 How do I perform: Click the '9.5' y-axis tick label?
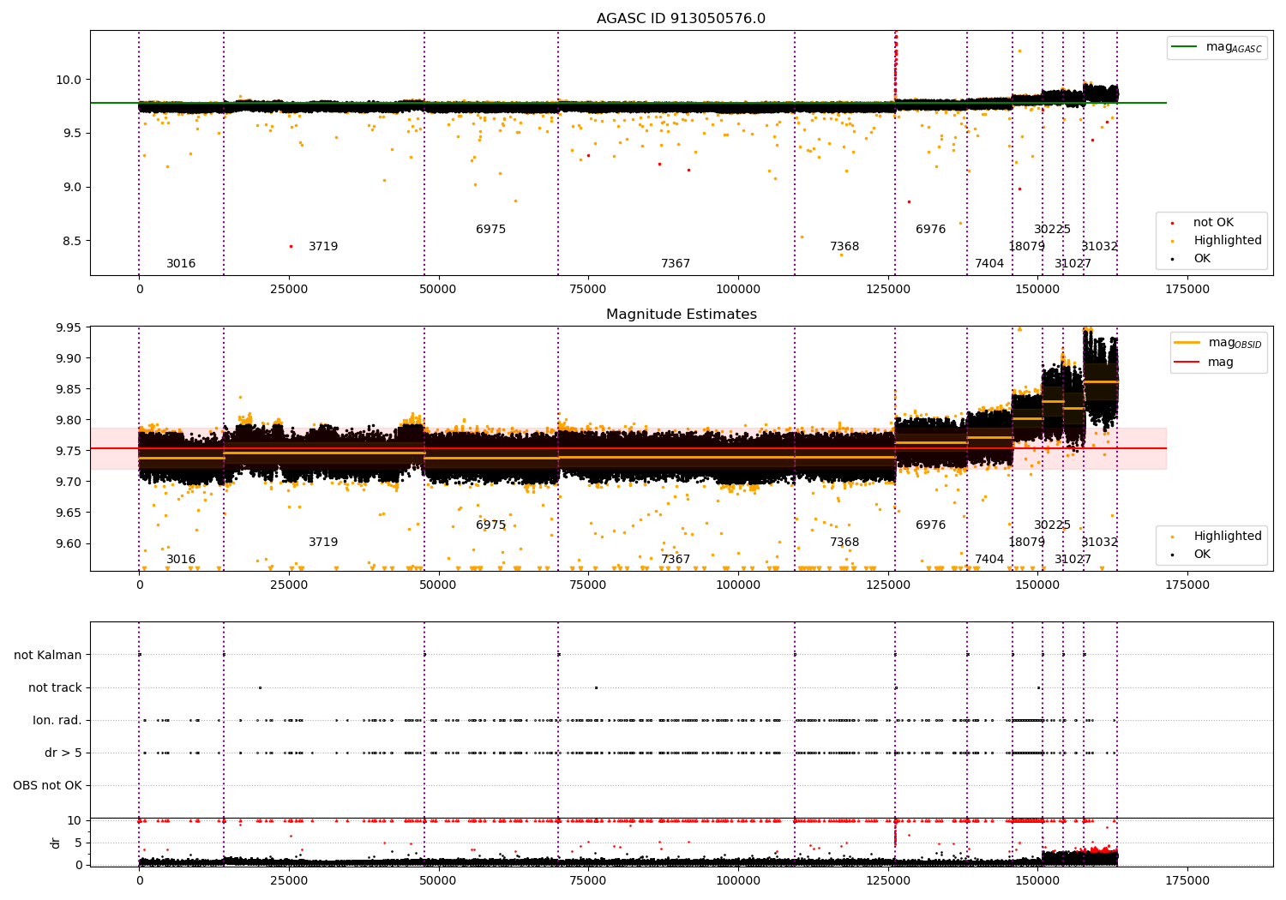(73, 134)
